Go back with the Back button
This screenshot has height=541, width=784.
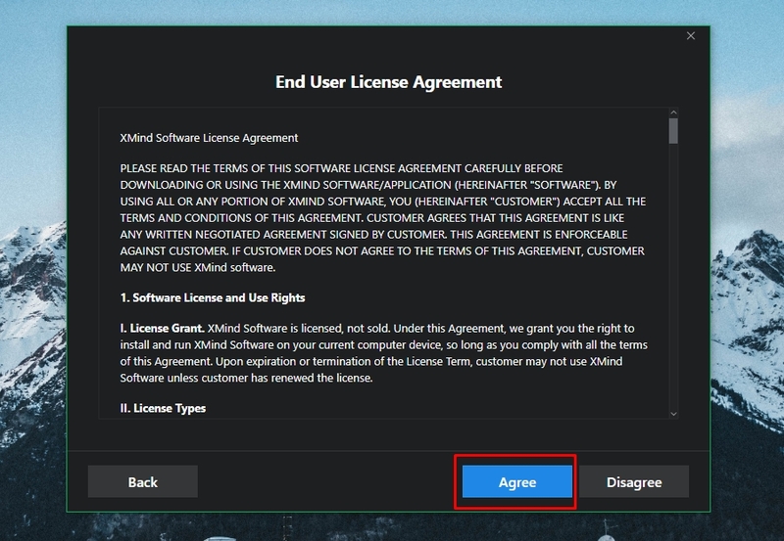click(143, 481)
